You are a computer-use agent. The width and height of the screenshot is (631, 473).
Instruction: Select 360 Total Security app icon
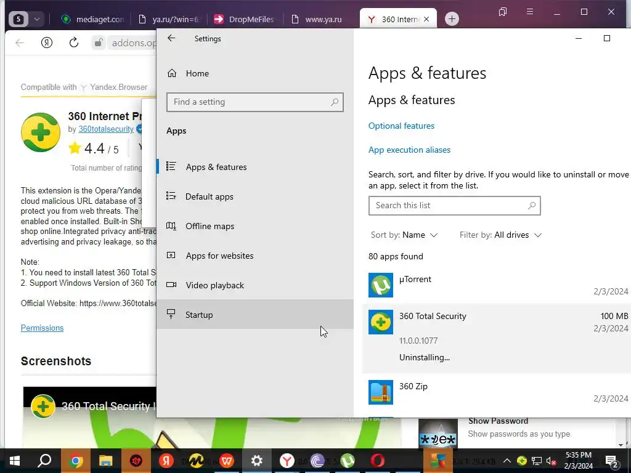381,321
